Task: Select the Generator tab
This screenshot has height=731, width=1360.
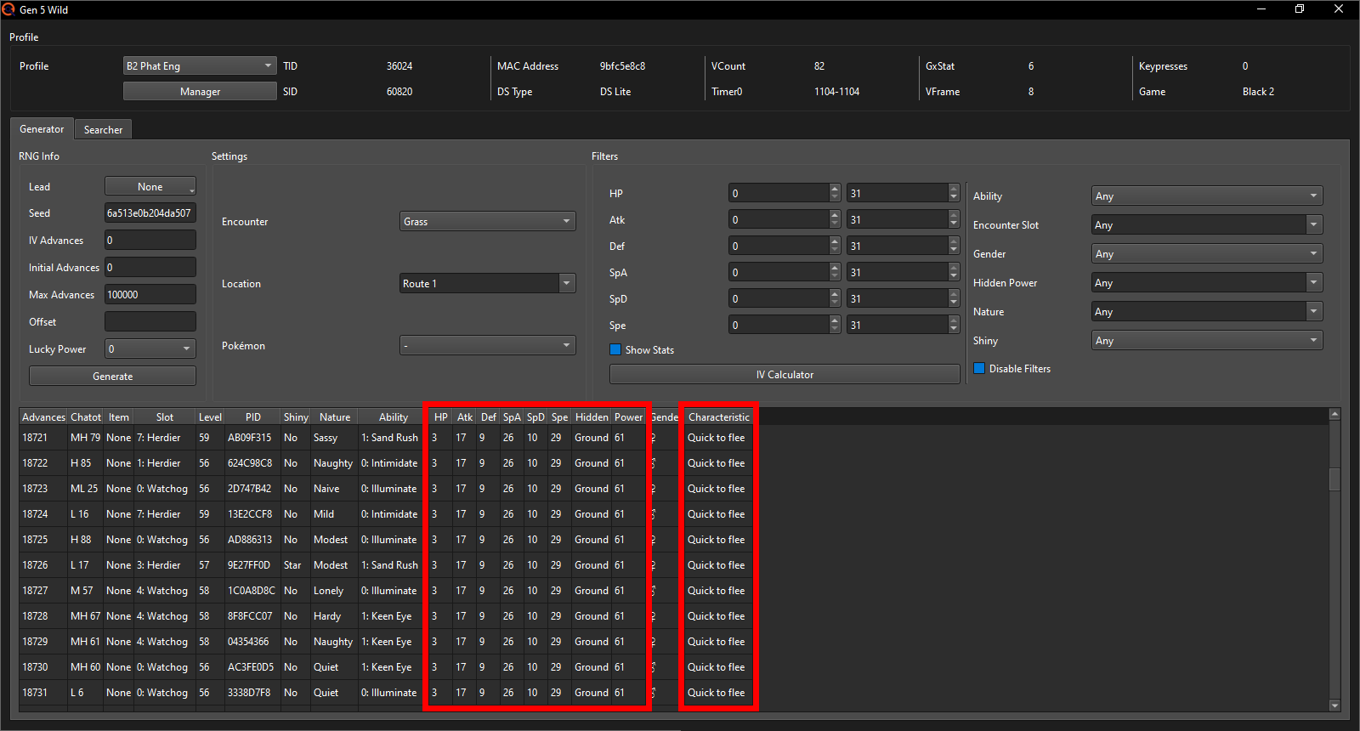Action: [x=42, y=129]
